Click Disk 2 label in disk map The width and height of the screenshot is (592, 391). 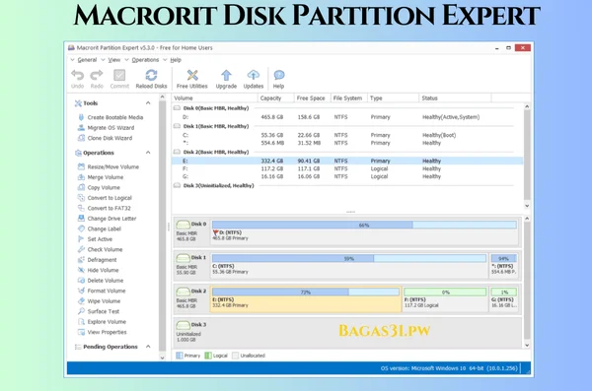(x=198, y=292)
